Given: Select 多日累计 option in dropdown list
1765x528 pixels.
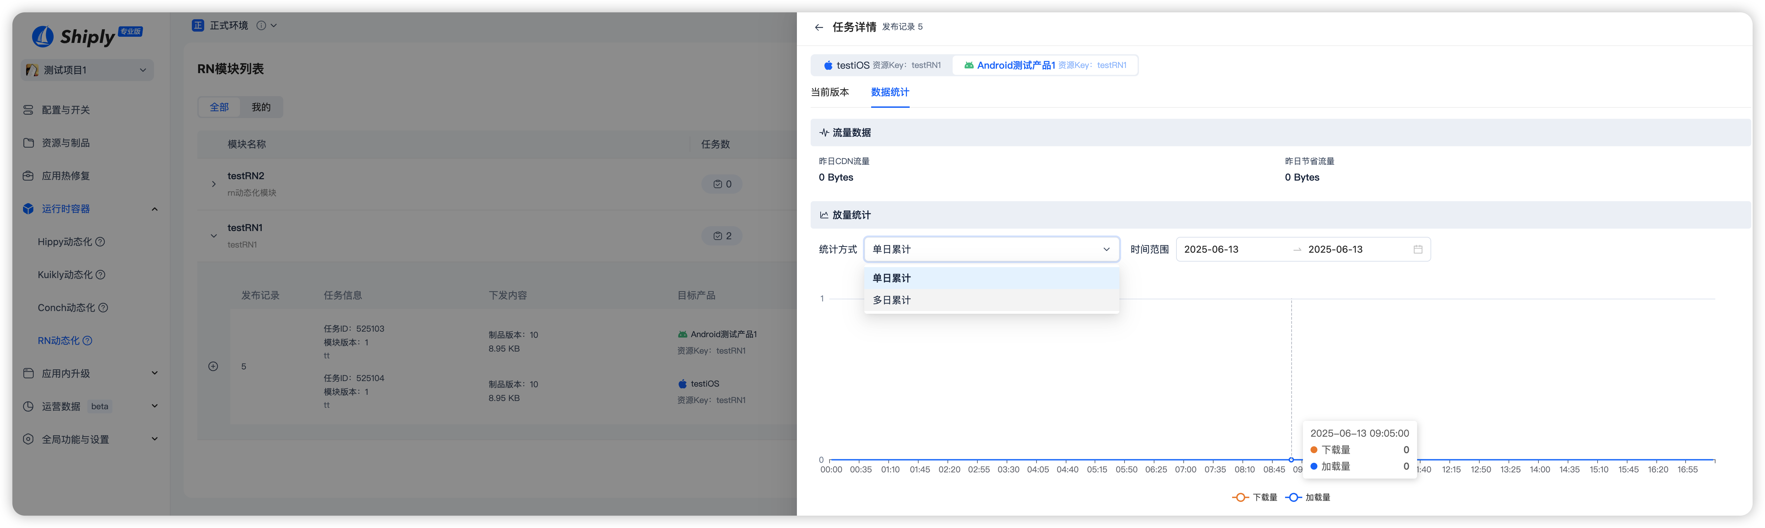Looking at the screenshot, I should coord(991,300).
